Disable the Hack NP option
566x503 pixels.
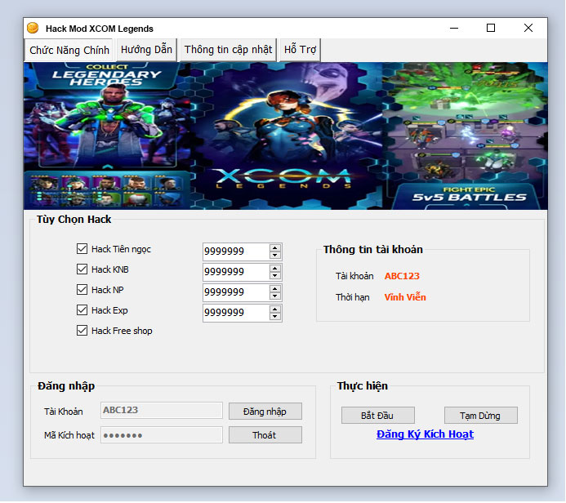(x=82, y=289)
